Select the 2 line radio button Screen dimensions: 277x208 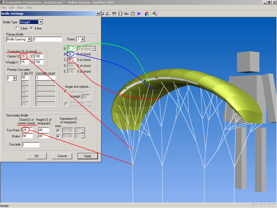(18, 28)
